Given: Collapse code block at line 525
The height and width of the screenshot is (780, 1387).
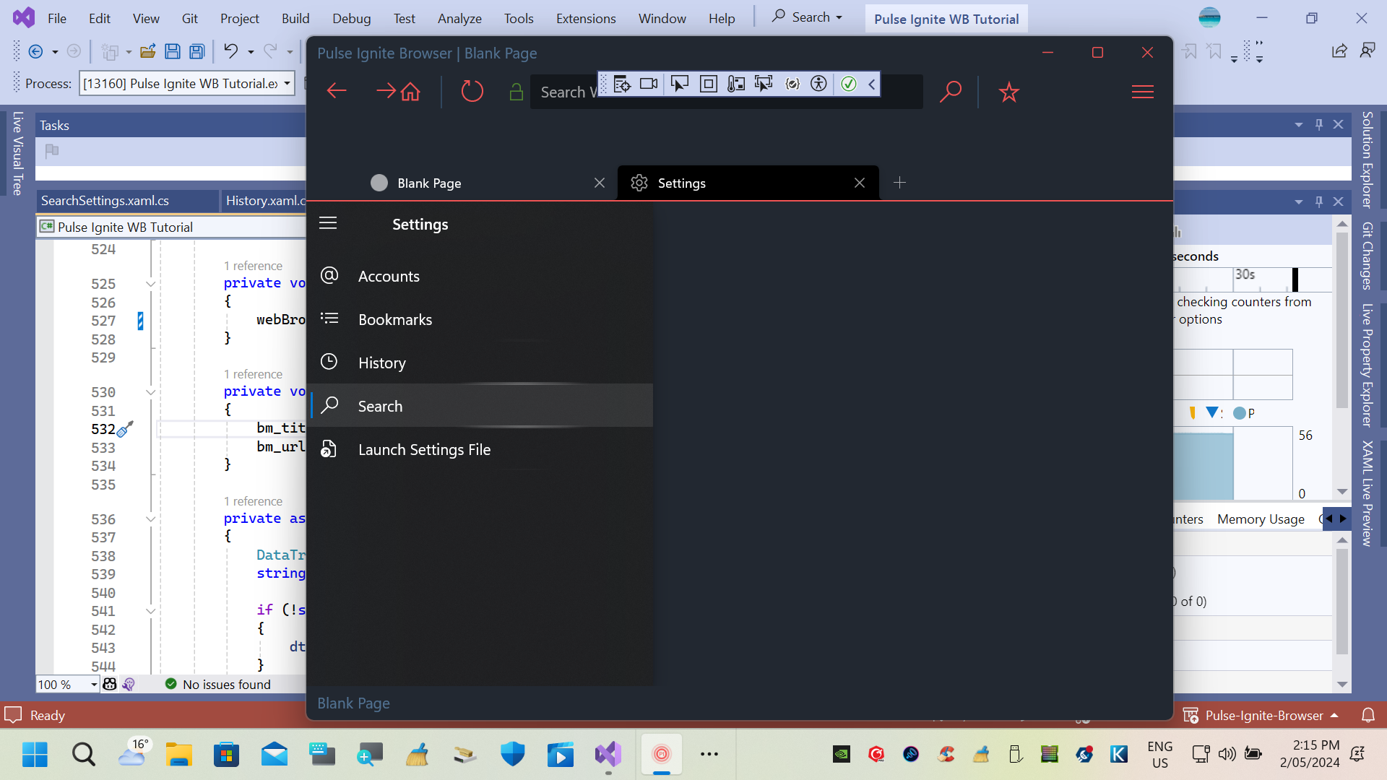Looking at the screenshot, I should pos(151,284).
